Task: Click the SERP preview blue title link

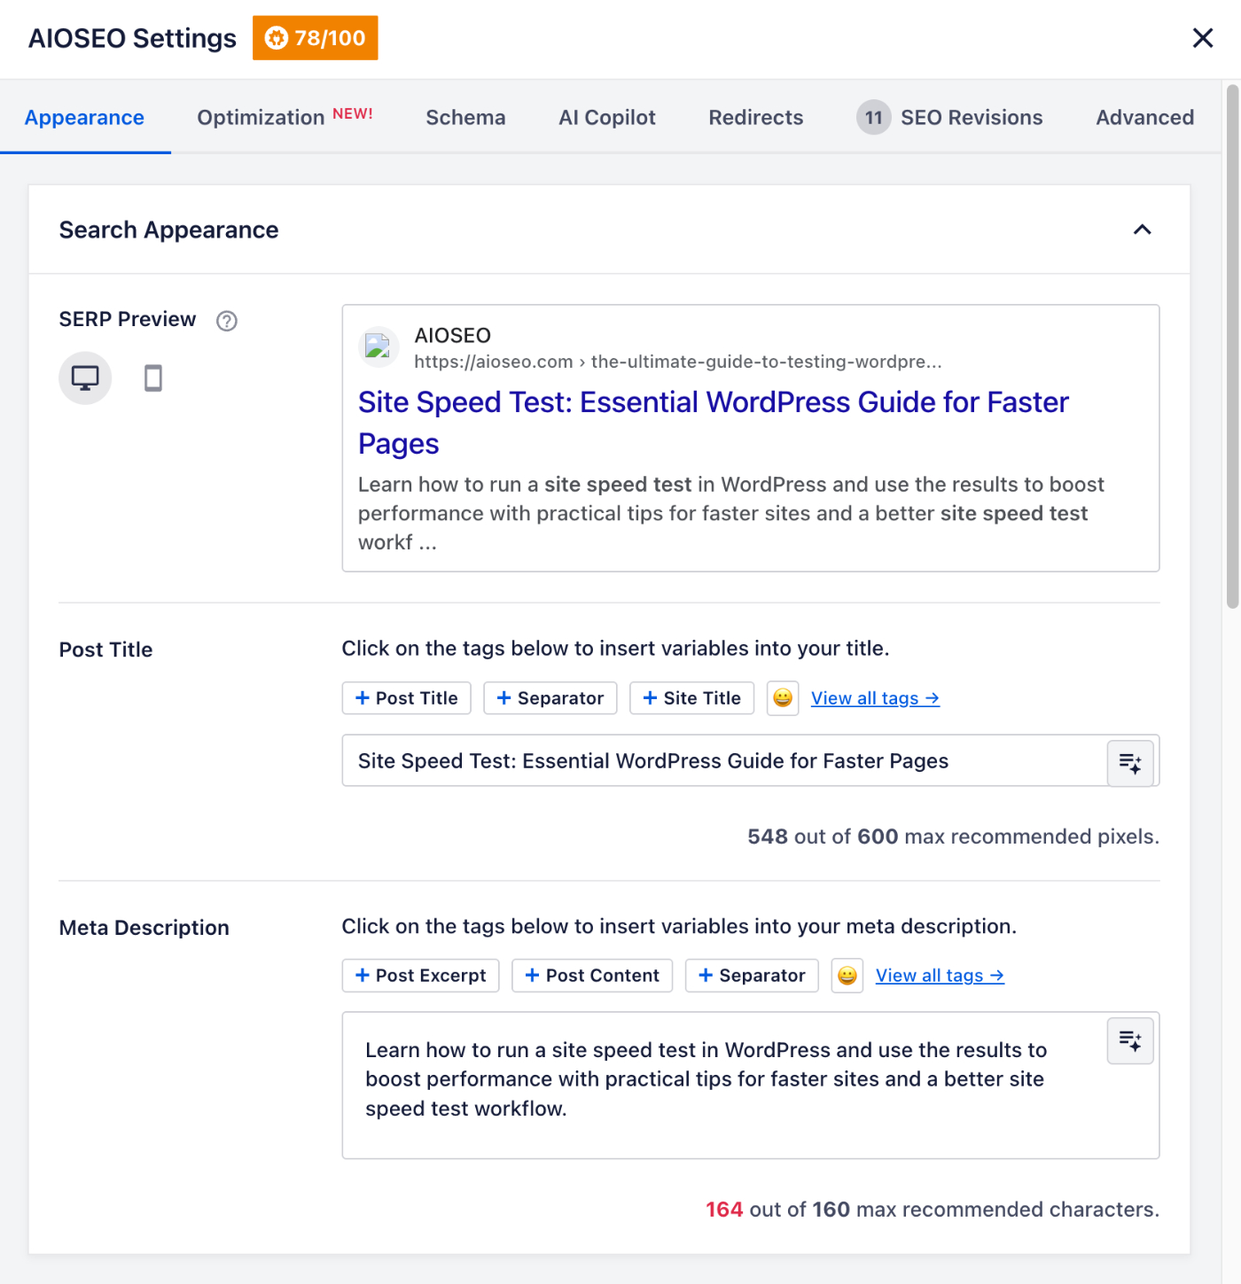Action: tap(714, 423)
